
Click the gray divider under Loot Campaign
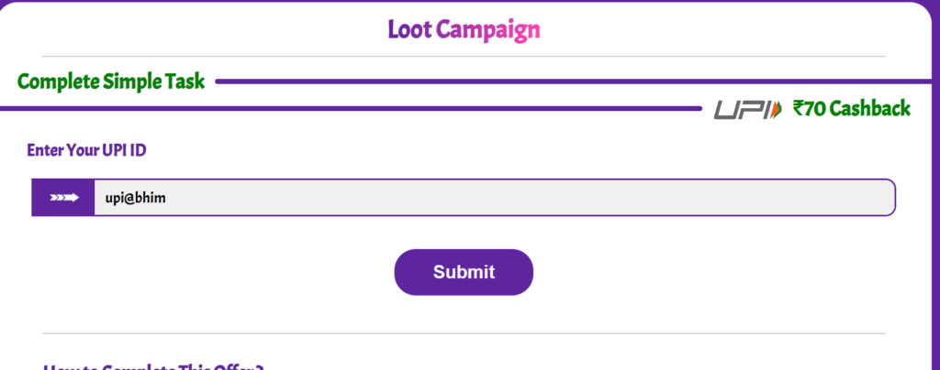(464, 57)
